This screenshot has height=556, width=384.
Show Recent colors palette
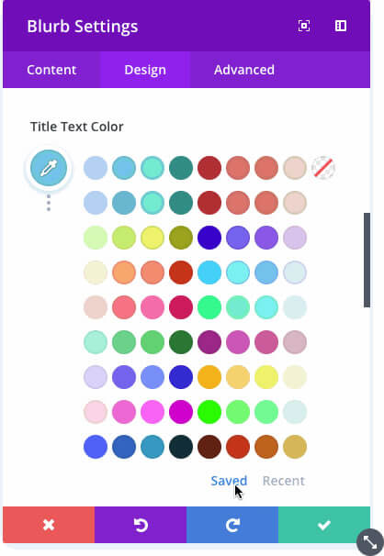(x=284, y=481)
